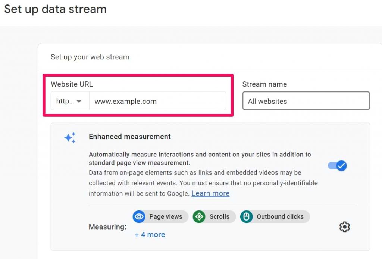
Task: Open the Learn more link
Action: (210, 193)
